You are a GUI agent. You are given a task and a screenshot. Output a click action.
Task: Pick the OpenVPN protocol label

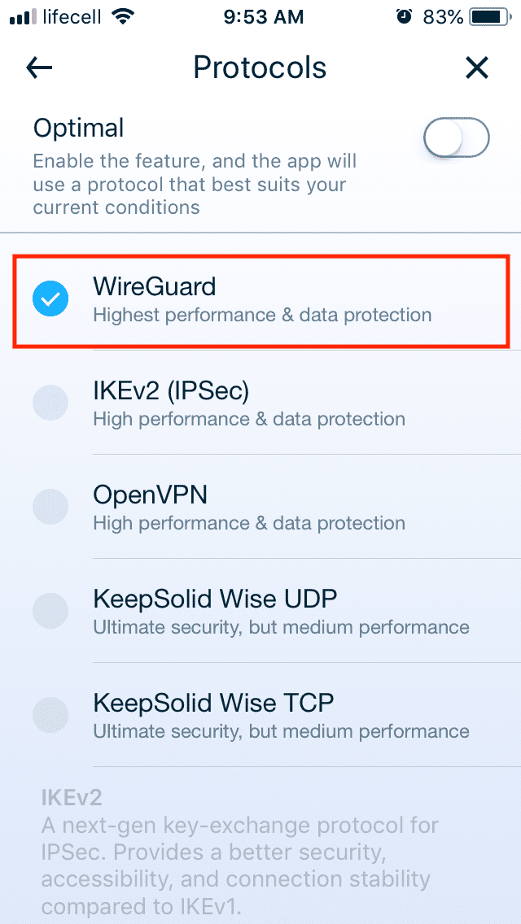pos(151,495)
